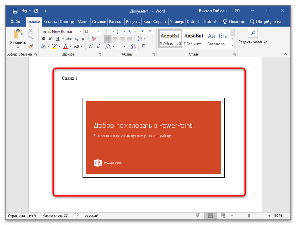This screenshot has height=225, width=296.
Task: Toggle italic formatting (К)
Action: [x=51, y=39]
